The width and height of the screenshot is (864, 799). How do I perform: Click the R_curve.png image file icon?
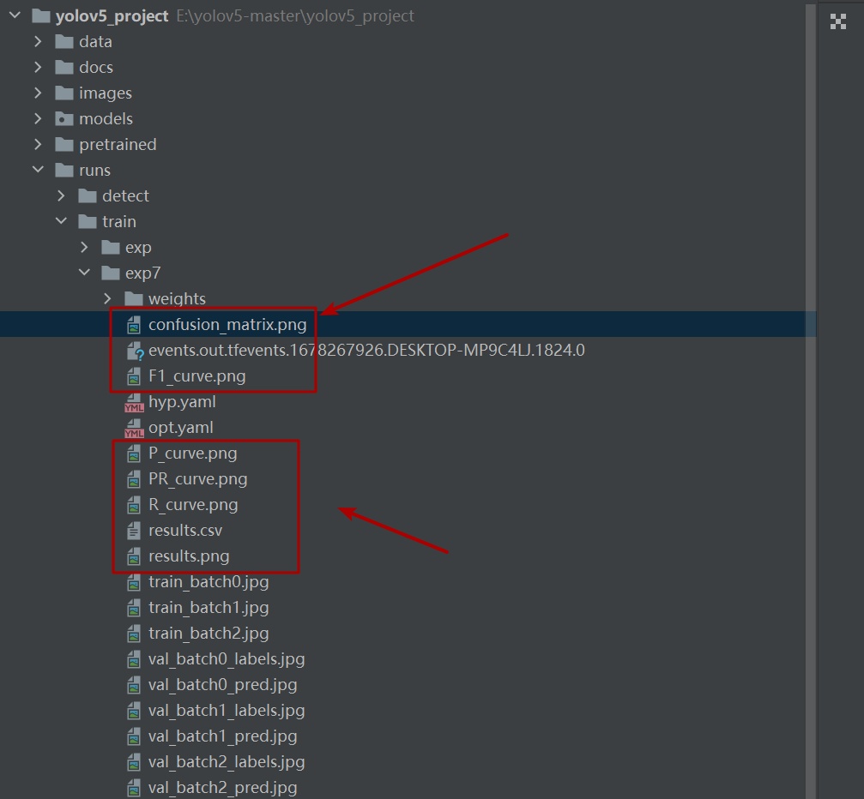tap(134, 505)
